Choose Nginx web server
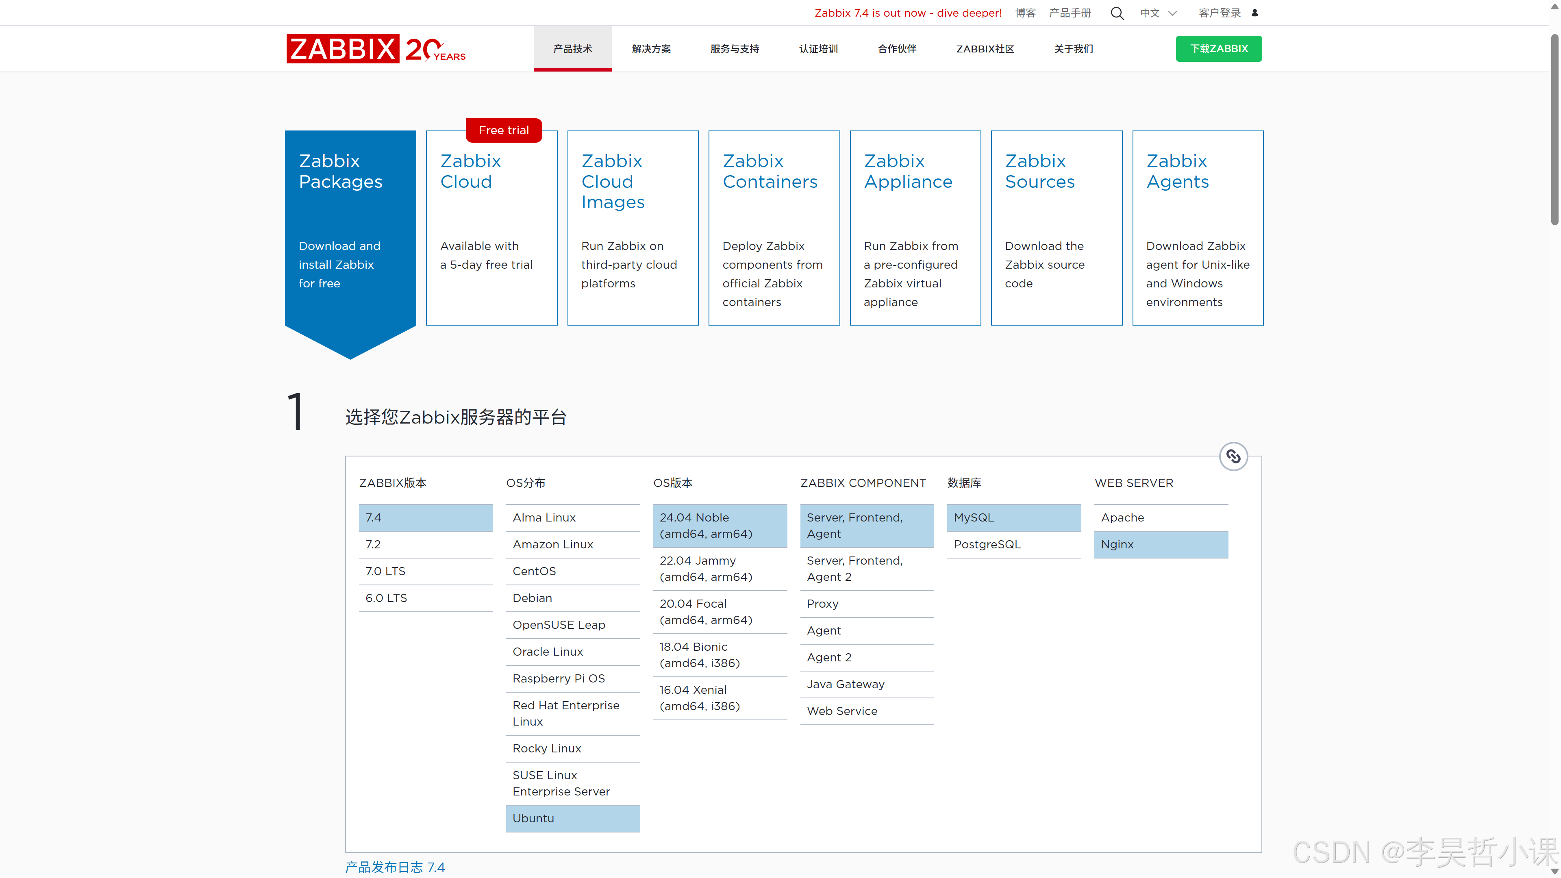1561x878 pixels. 1161,545
